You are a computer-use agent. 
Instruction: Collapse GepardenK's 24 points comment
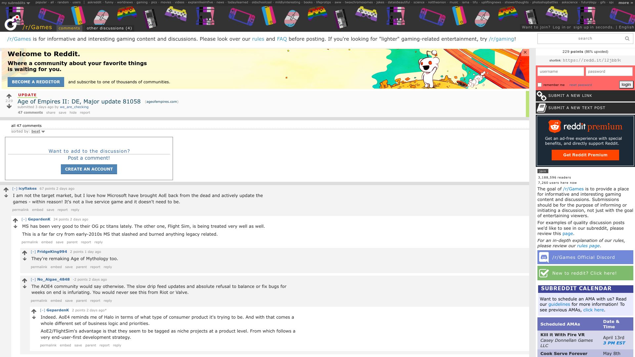[x=24, y=219]
